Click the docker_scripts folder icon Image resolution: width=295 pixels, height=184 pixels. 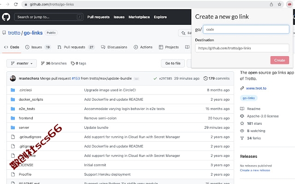13,99
